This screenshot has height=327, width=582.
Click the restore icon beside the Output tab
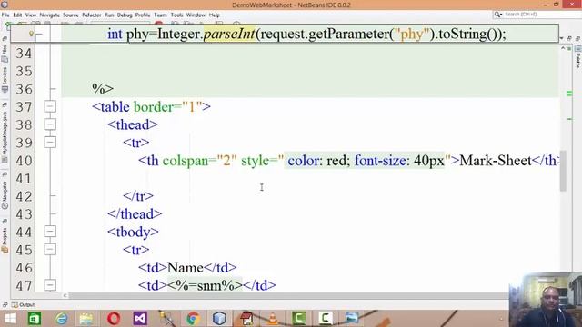click(5, 305)
